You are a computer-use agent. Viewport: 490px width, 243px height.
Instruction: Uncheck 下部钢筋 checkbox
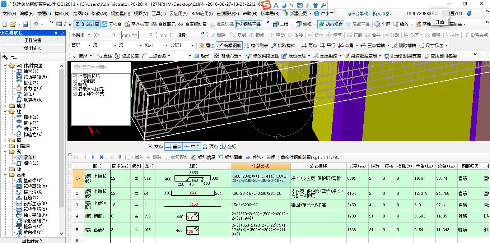pos(75,81)
